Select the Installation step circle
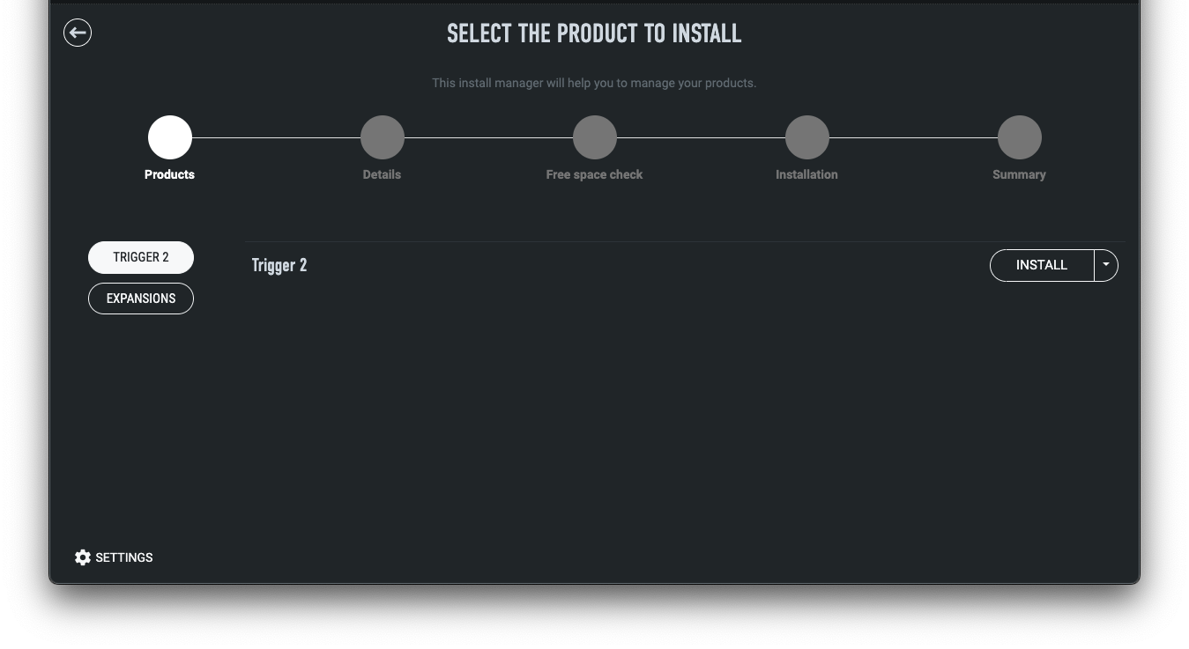 pos(807,137)
